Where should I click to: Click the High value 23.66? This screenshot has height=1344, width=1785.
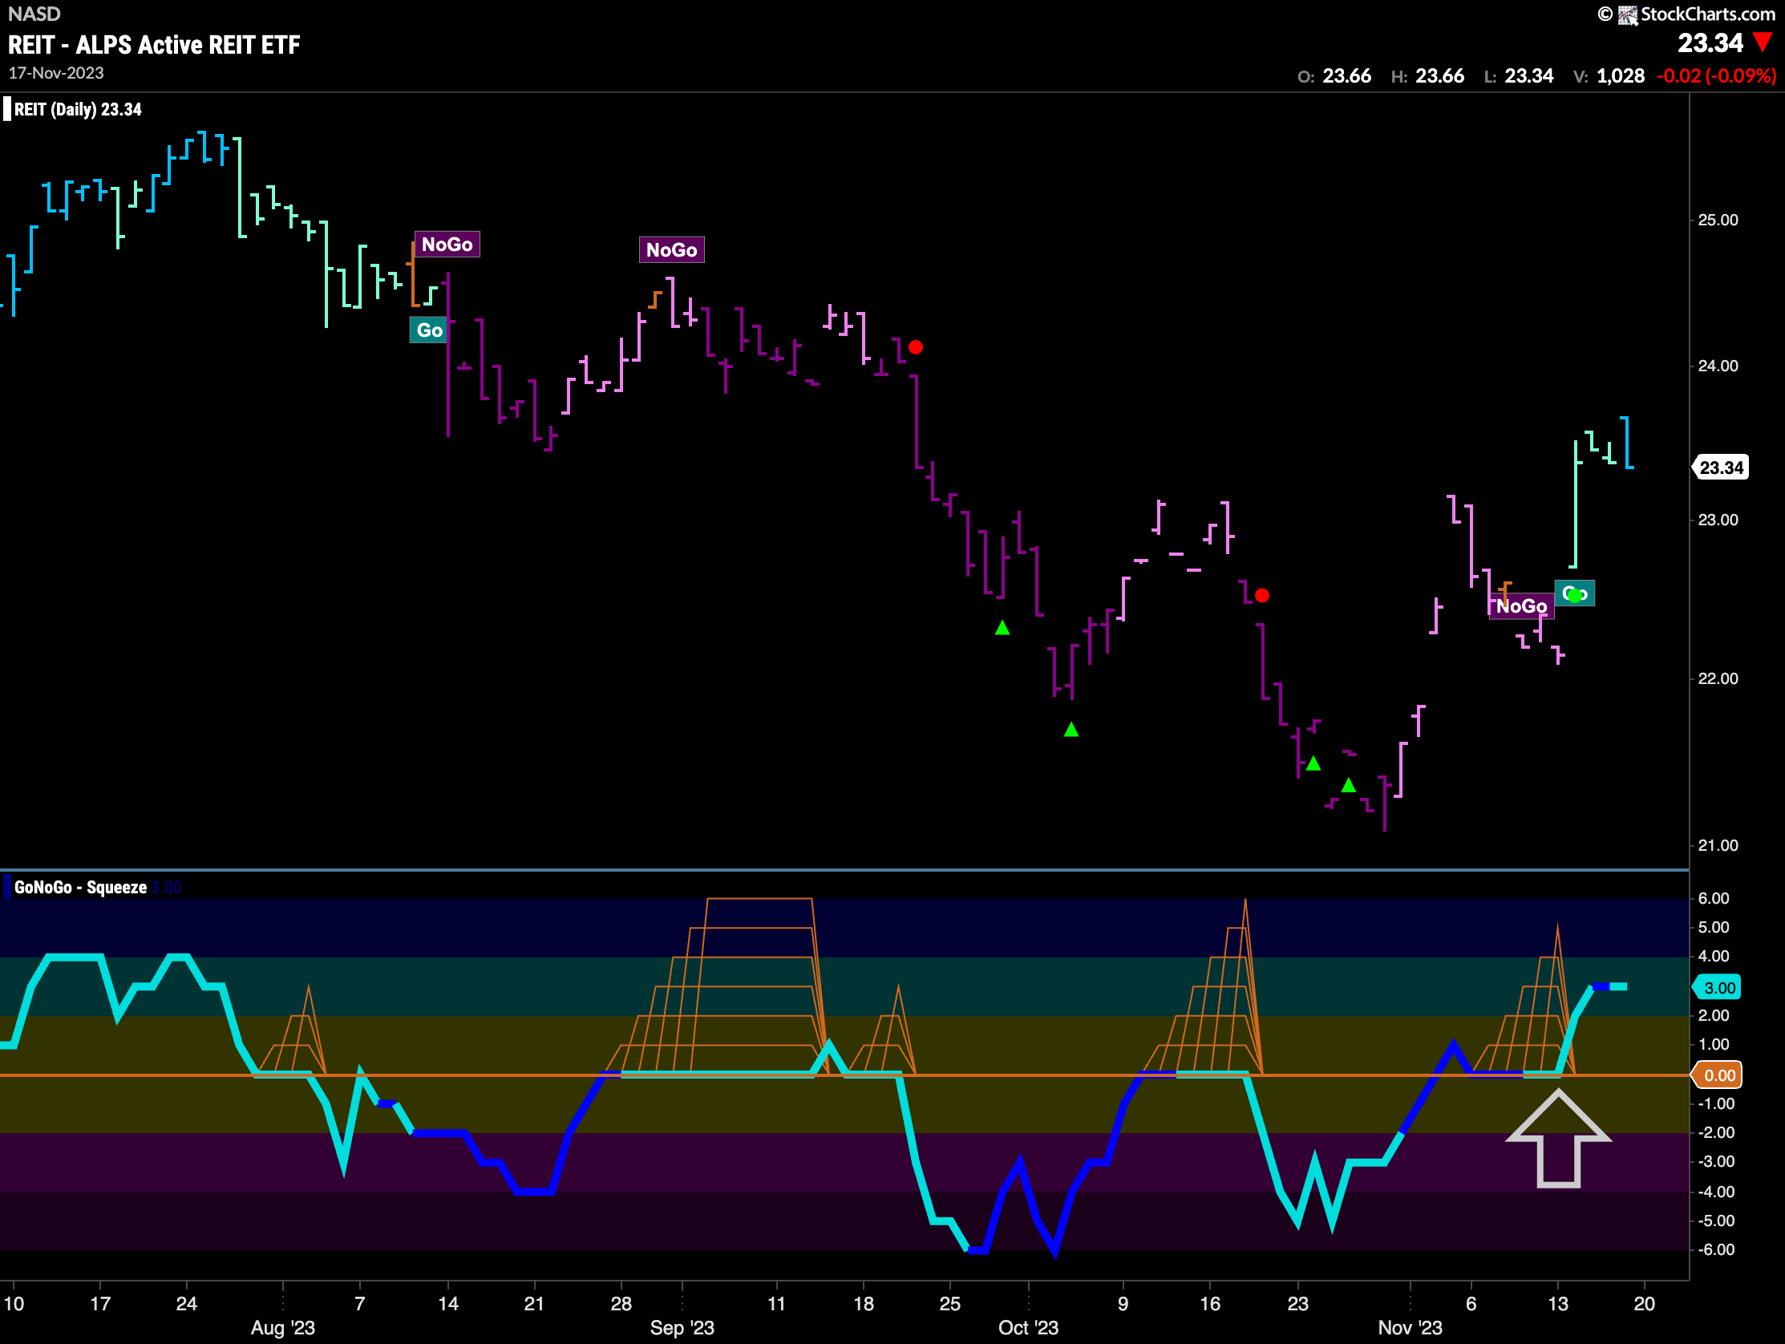tap(1439, 76)
